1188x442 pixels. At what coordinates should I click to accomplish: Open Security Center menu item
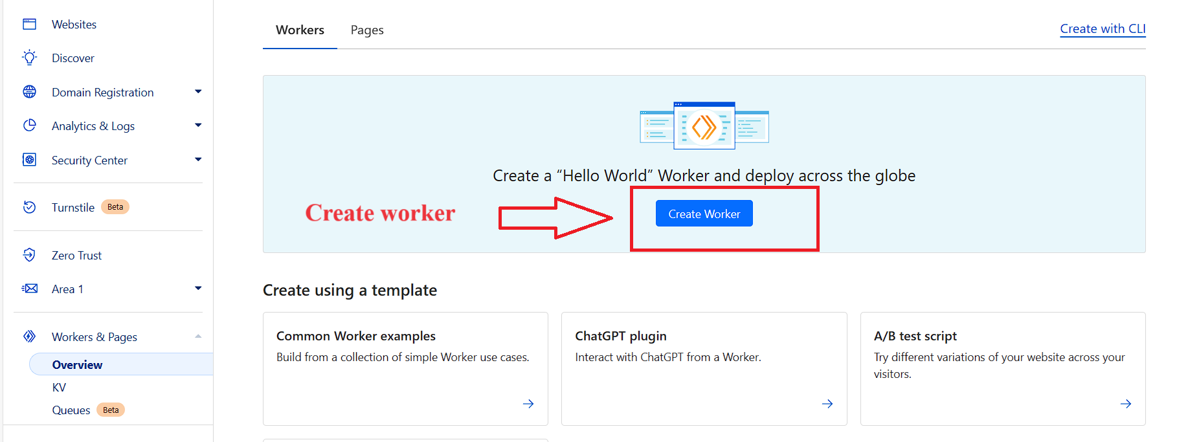(x=89, y=160)
